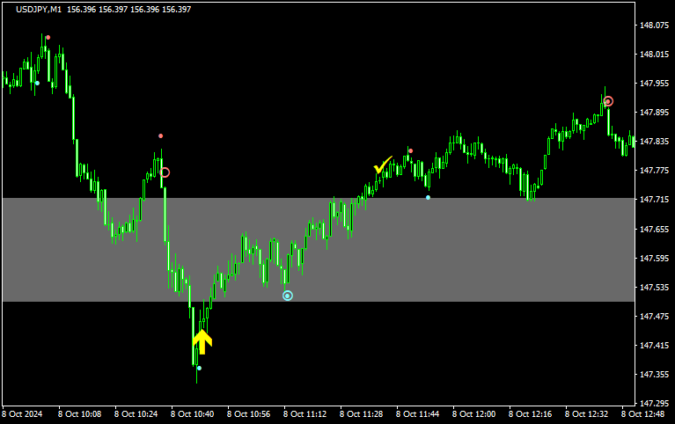The height and width of the screenshot is (424, 675).
Task: Click the yellow up arrow buy signal
Action: (202, 340)
